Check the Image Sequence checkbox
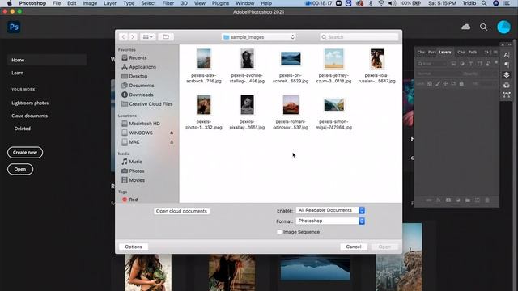The width and height of the screenshot is (518, 291). pos(279,232)
